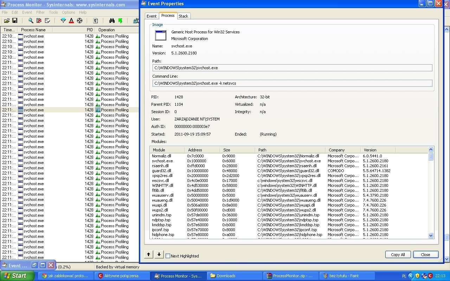450x281 pixels.
Task: Select the hidphone.tsp module row
Action: [x=289, y=235]
